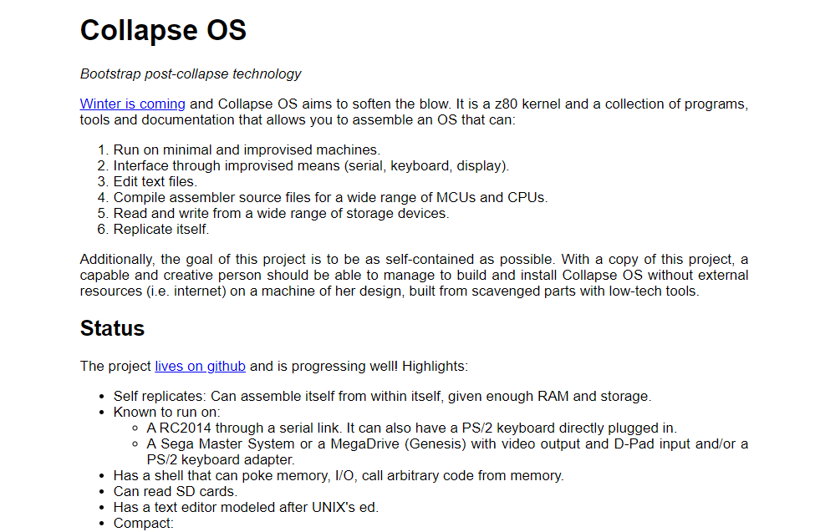Click the "Bootstrap post-collapse technology" tagline

click(x=191, y=73)
